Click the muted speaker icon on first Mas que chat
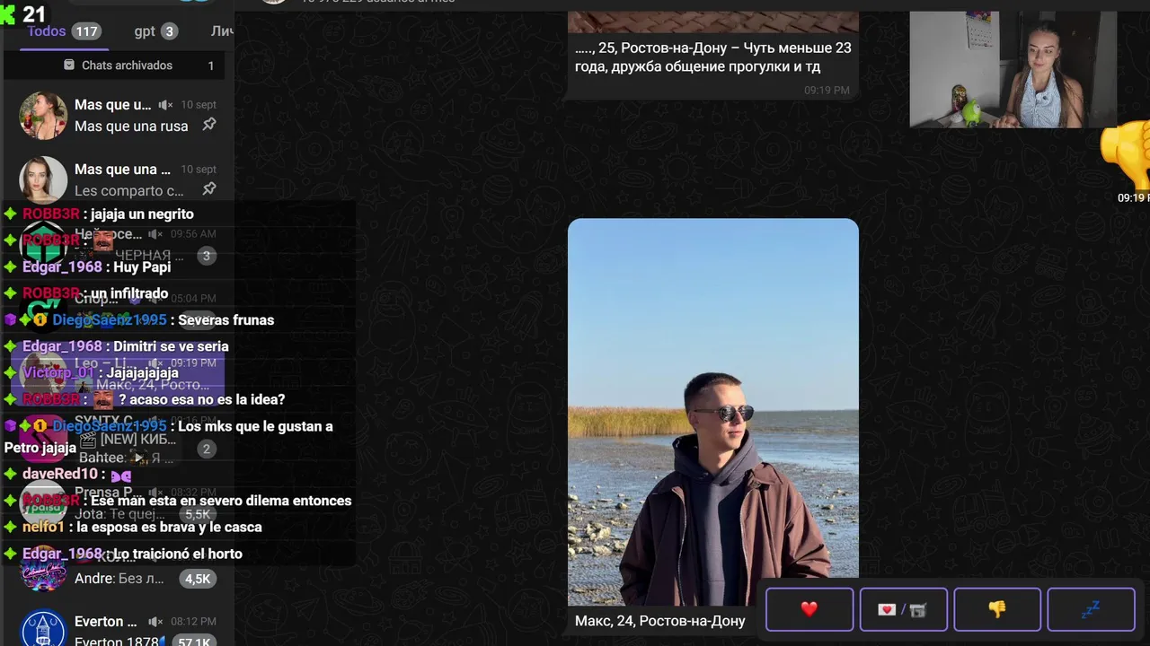Screen dimensions: 1150x646 [x=166, y=105]
